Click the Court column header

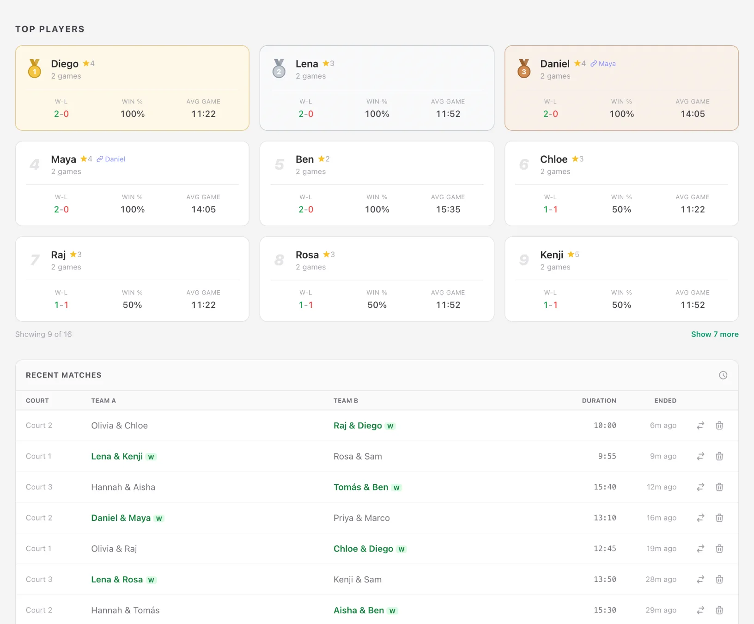click(37, 401)
